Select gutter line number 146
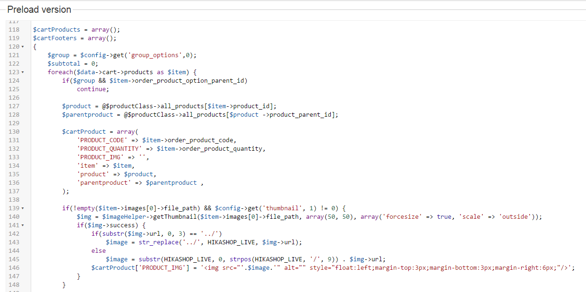The image size is (586, 292). click(14, 267)
